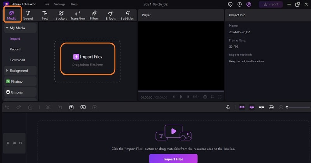Viewport: 311px width, 163px height.
Task: Open the Effects tab
Action: (111, 15)
